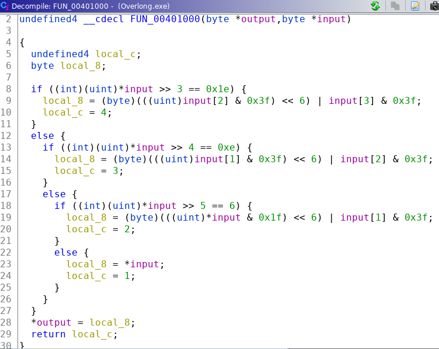Click *input on line 23
Viewport: 439px width, 349px height.
(x=142, y=264)
